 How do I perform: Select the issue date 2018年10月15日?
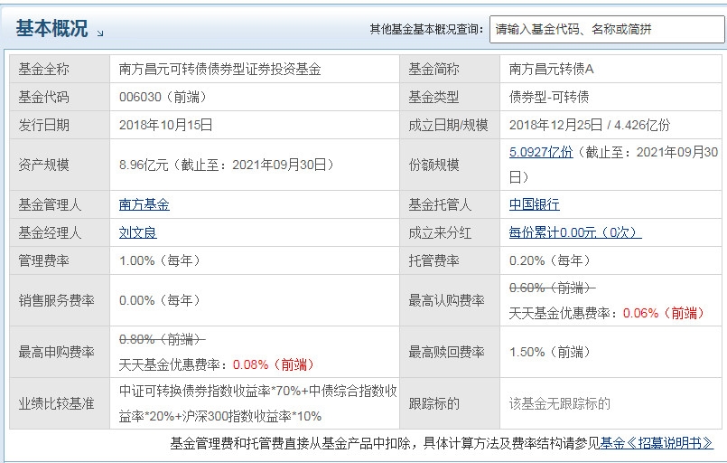pos(165,125)
